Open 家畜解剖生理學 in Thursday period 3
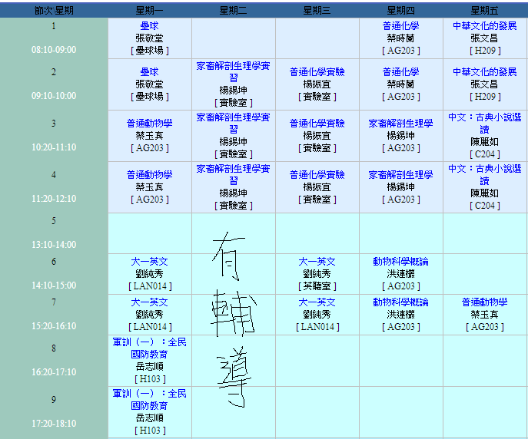Viewport: 528px width, 439px height. pyautogui.click(x=400, y=124)
